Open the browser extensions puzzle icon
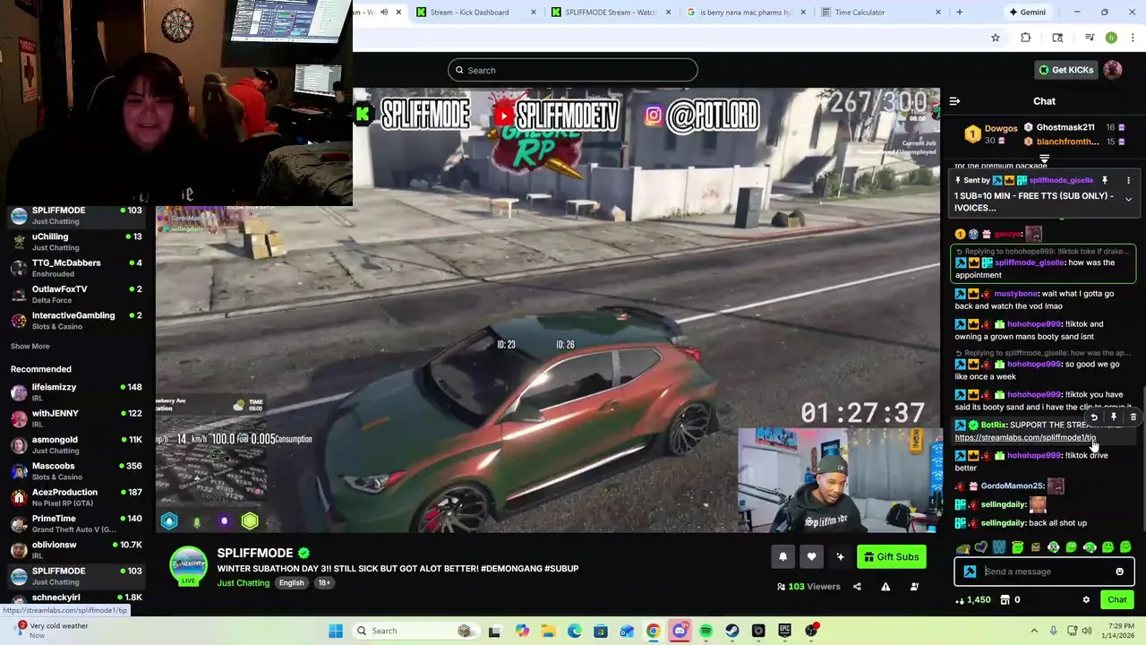The width and height of the screenshot is (1146, 645). [x=1026, y=38]
